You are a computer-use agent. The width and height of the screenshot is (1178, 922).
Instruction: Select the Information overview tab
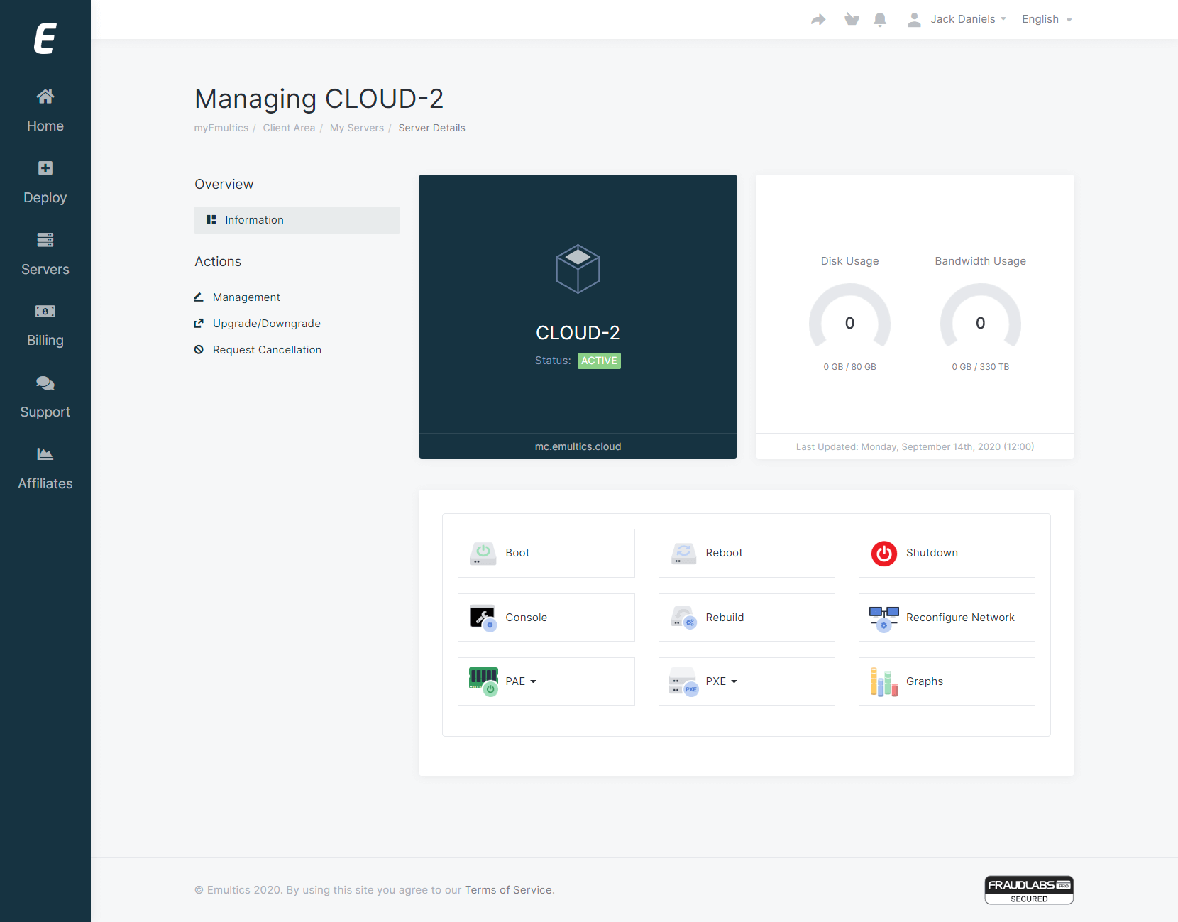point(297,220)
